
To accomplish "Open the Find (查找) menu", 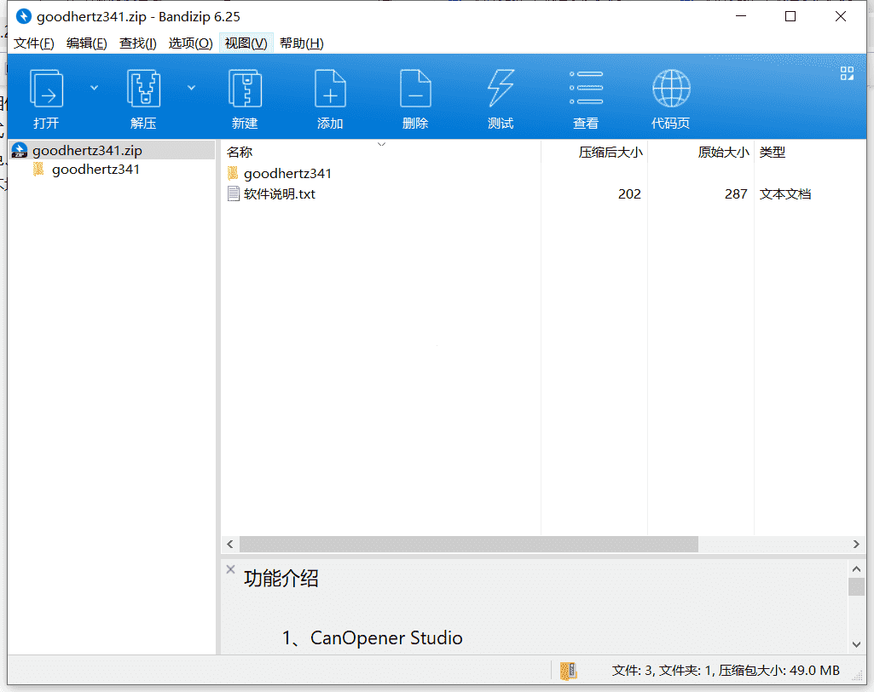I will pyautogui.click(x=137, y=43).
